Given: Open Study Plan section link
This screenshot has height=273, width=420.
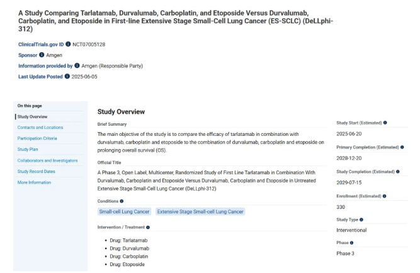Looking at the screenshot, I should [x=28, y=149].
